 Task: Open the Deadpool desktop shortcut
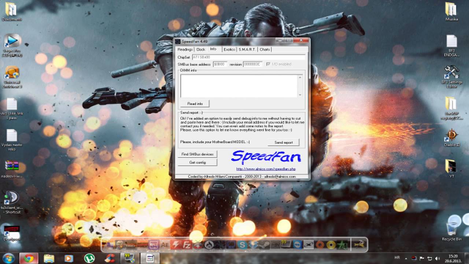click(12, 233)
